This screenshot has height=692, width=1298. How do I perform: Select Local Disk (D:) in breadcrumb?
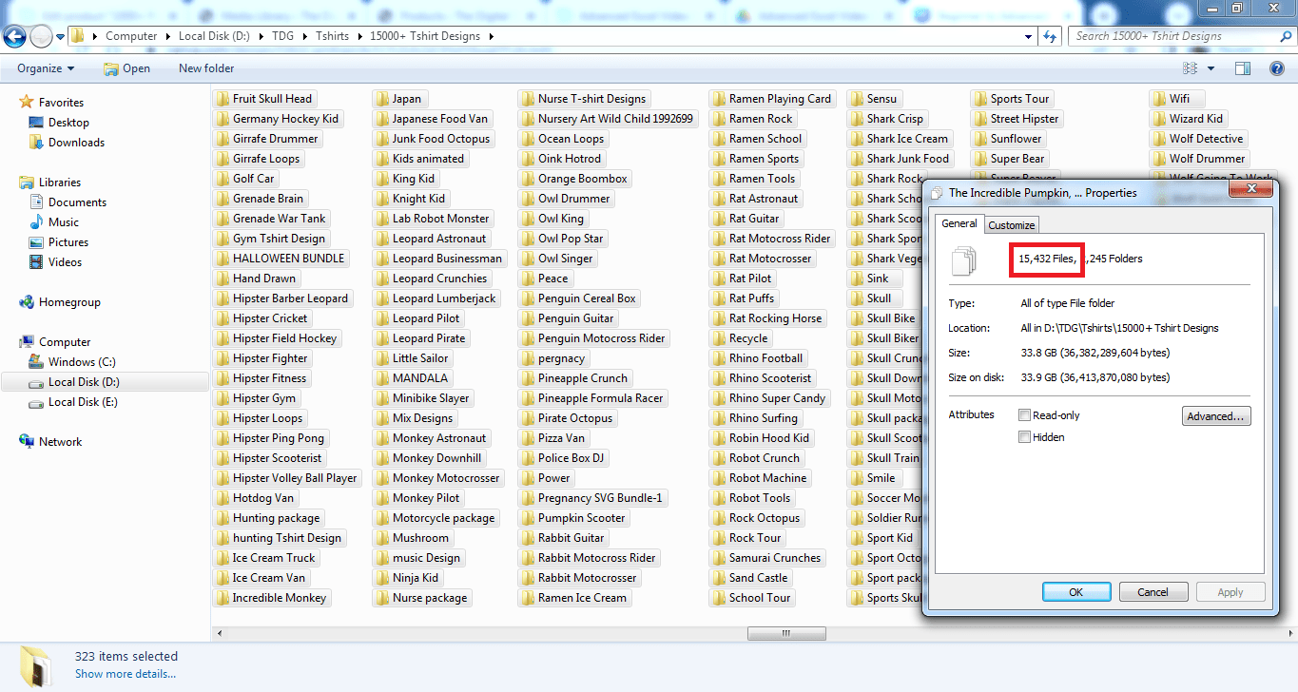click(x=214, y=36)
